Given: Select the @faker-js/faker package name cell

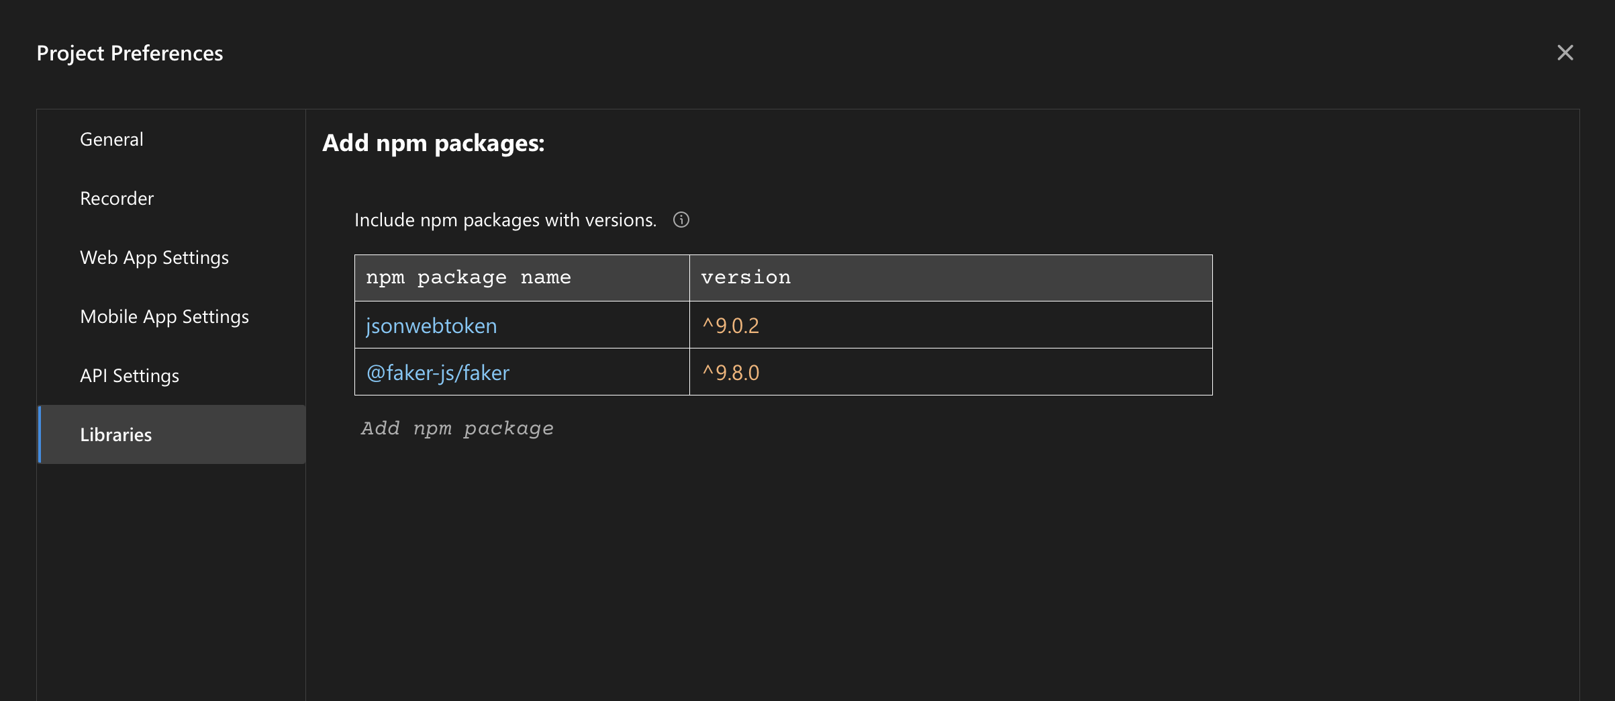Looking at the screenshot, I should click(x=438, y=373).
